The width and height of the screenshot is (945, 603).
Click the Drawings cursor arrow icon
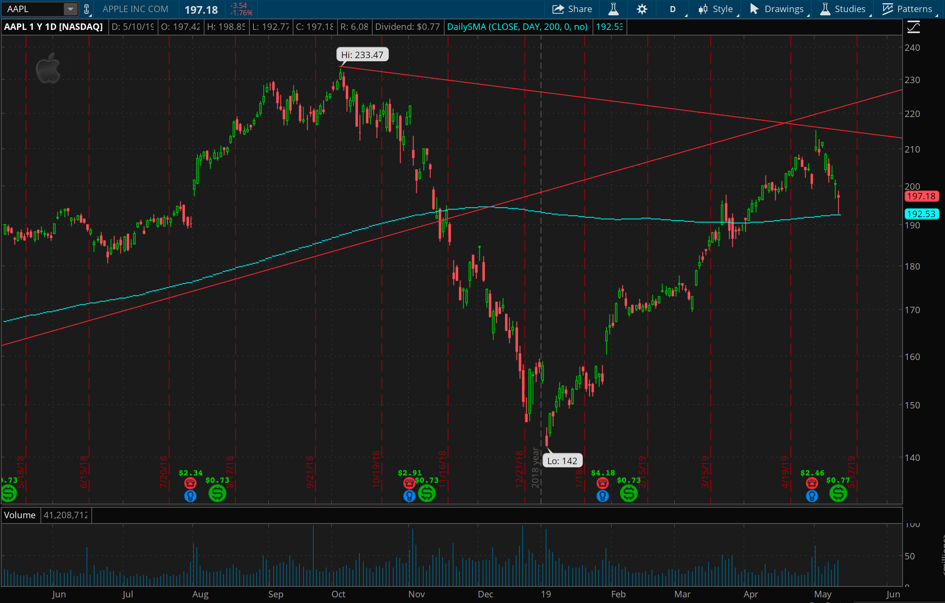754,9
